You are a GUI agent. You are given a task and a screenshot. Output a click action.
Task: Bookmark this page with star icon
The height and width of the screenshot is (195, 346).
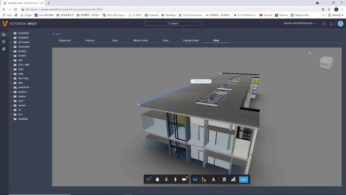click(329, 10)
